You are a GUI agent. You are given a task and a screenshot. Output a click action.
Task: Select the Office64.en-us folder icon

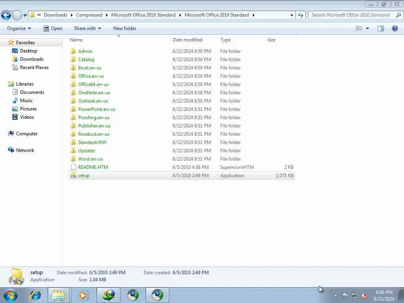(73, 84)
